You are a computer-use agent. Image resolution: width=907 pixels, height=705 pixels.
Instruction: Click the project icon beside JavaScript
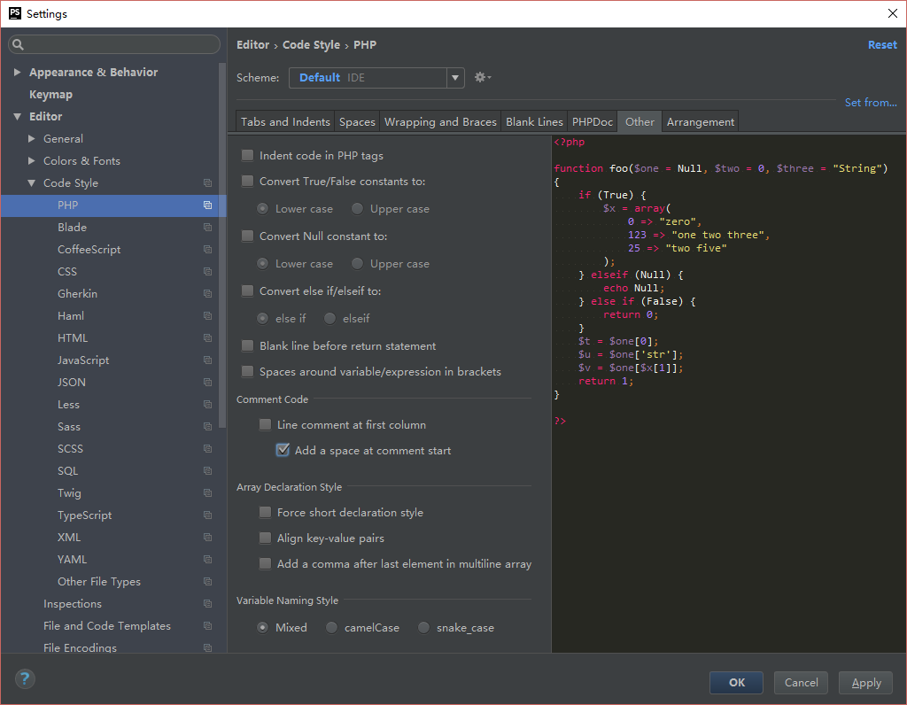(x=207, y=360)
